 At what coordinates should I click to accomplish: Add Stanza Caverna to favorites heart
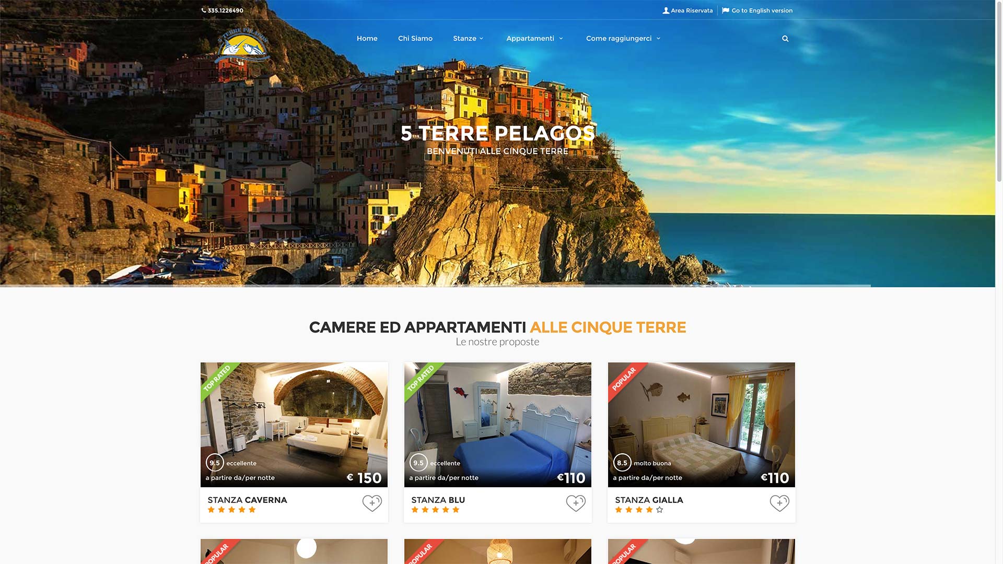tap(372, 503)
